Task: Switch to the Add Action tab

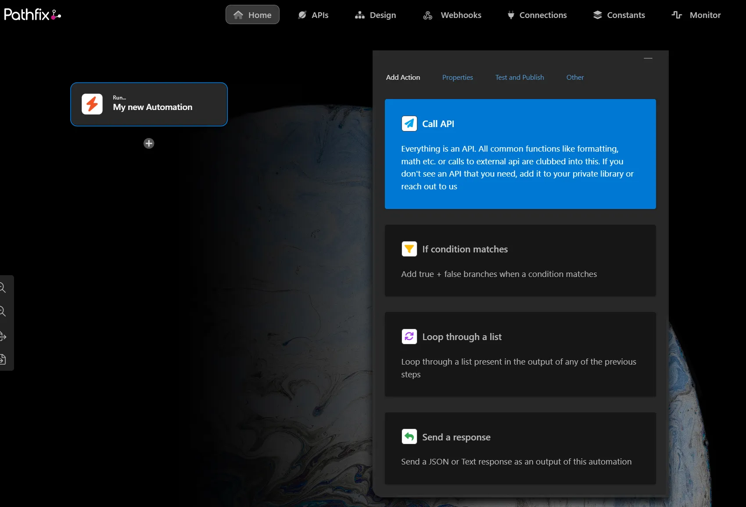Action: pyautogui.click(x=403, y=77)
